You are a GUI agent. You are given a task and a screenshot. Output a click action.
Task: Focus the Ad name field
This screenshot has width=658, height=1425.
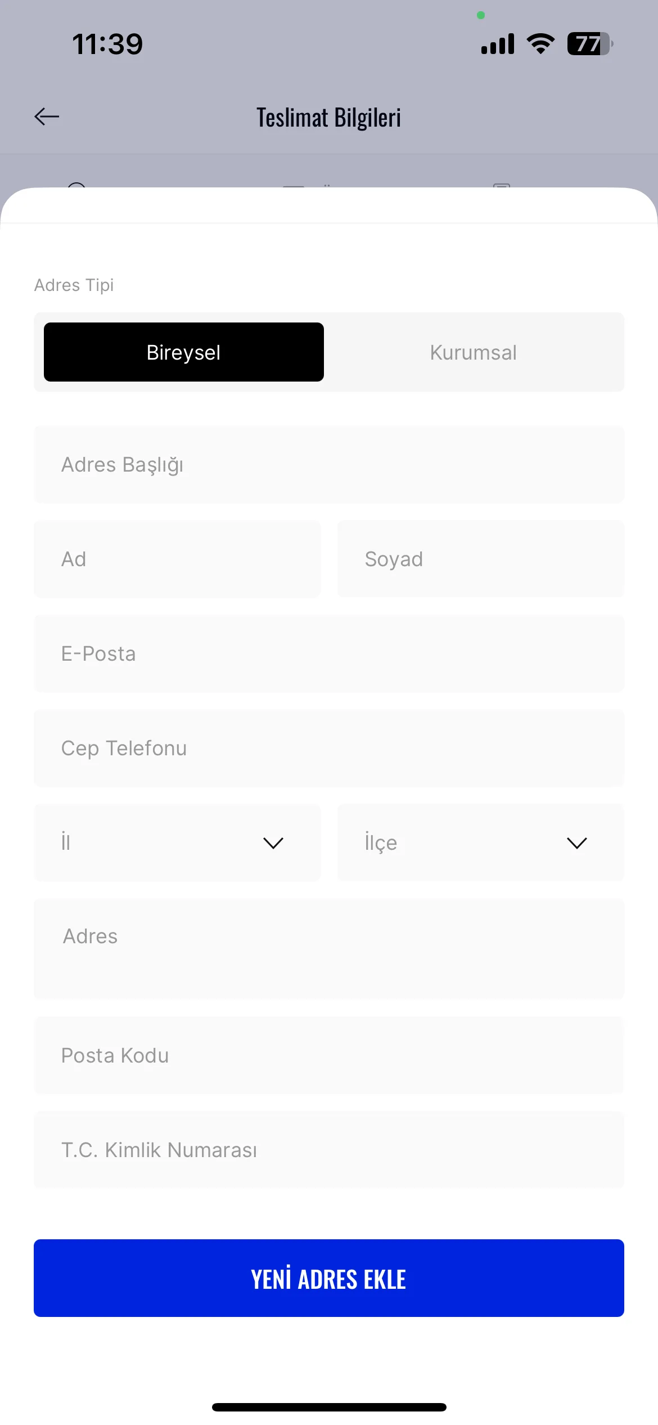click(177, 559)
